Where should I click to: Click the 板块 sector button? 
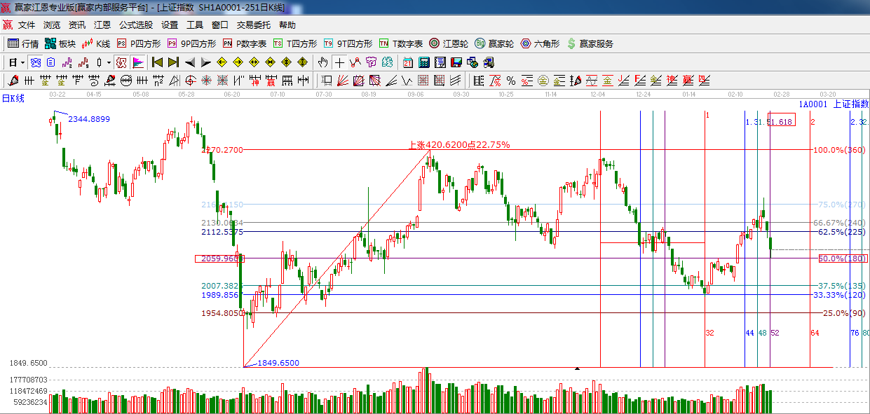point(60,43)
